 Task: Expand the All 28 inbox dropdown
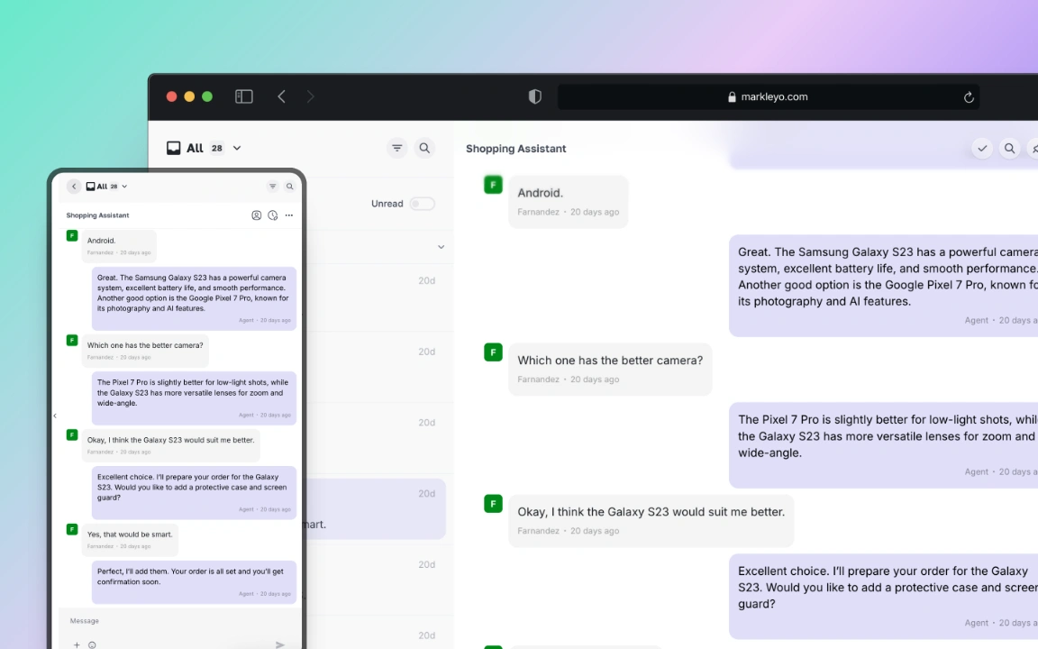(x=236, y=148)
